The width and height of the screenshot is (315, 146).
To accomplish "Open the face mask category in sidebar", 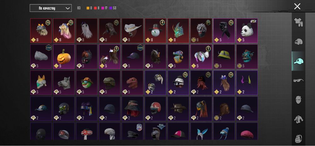I will tap(299, 100).
